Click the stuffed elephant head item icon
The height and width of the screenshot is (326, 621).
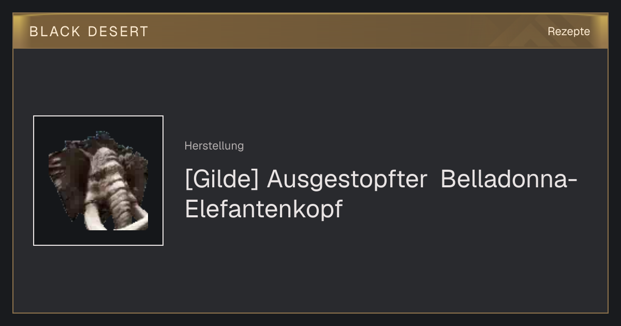(x=98, y=181)
